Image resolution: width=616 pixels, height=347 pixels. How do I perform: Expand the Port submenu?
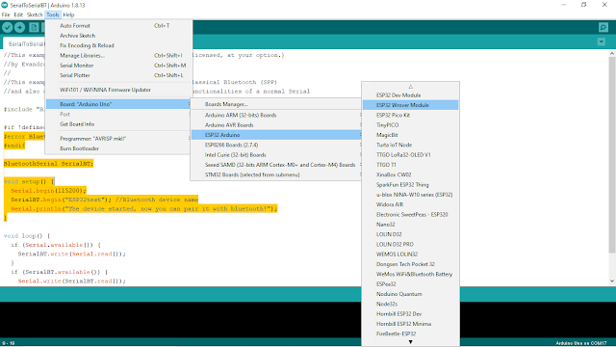118,114
